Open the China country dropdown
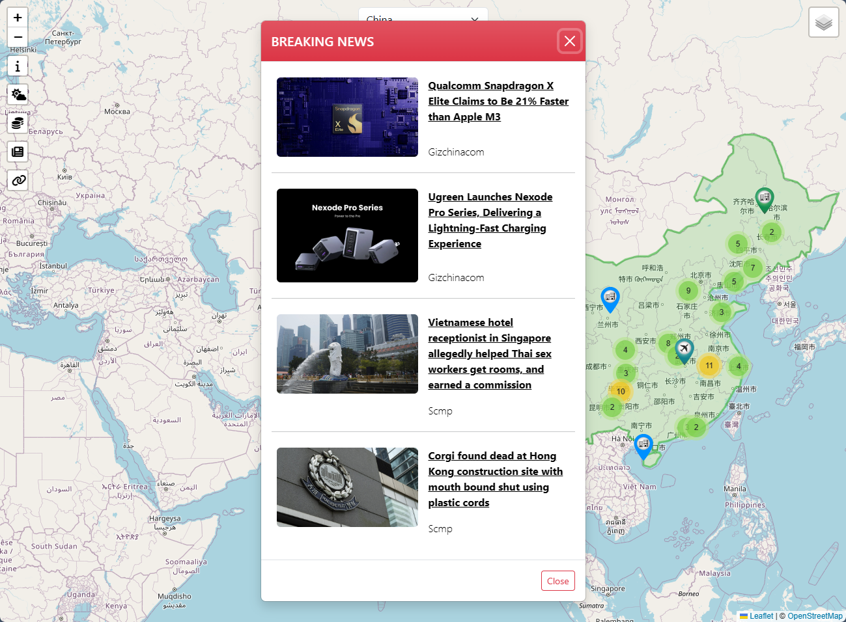The image size is (846, 622). [423, 15]
